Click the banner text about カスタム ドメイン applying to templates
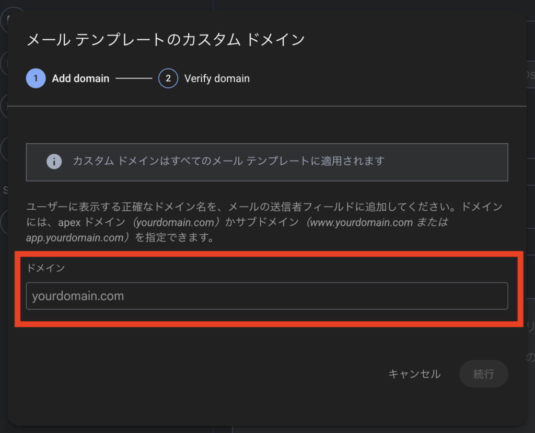The height and width of the screenshot is (433, 535). (x=228, y=161)
